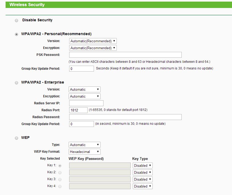The image size is (232, 195).
Task: Open the WPA Personal Version dropdown
Action: 93,41
